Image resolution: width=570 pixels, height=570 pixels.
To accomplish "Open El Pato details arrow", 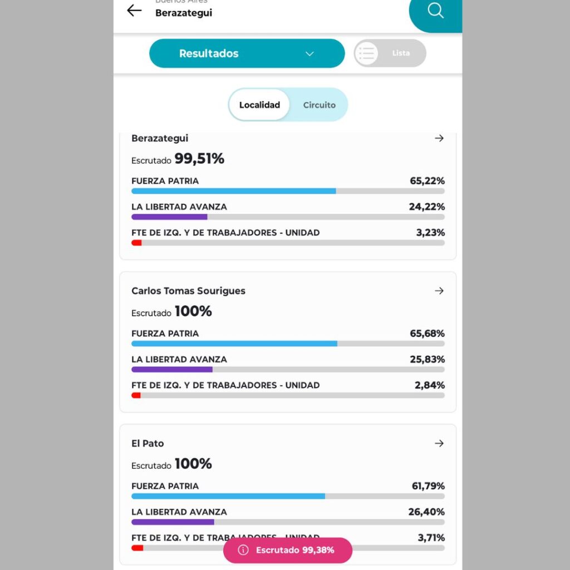I will tap(439, 443).
